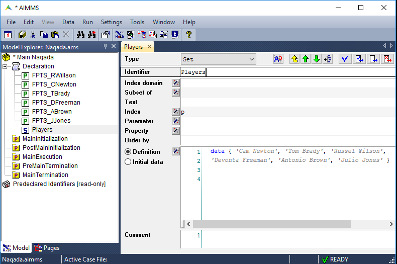Click the rename identifier A-Z icon

click(x=278, y=59)
